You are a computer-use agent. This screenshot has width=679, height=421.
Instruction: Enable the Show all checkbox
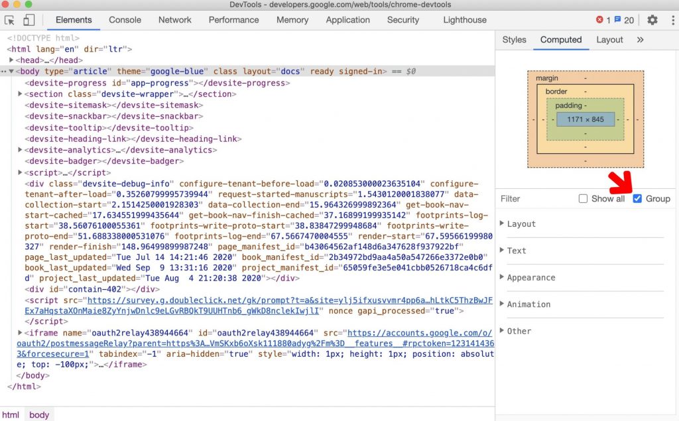click(583, 198)
